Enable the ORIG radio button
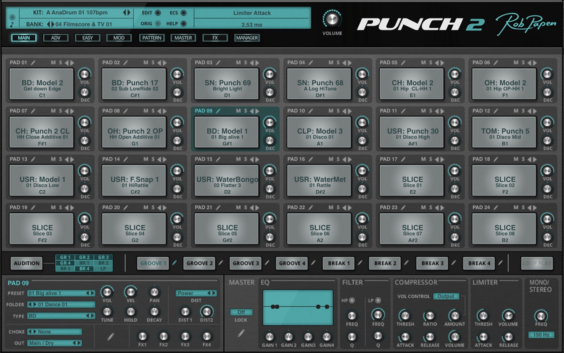Image resolution: width=564 pixels, height=353 pixels. pos(158,23)
